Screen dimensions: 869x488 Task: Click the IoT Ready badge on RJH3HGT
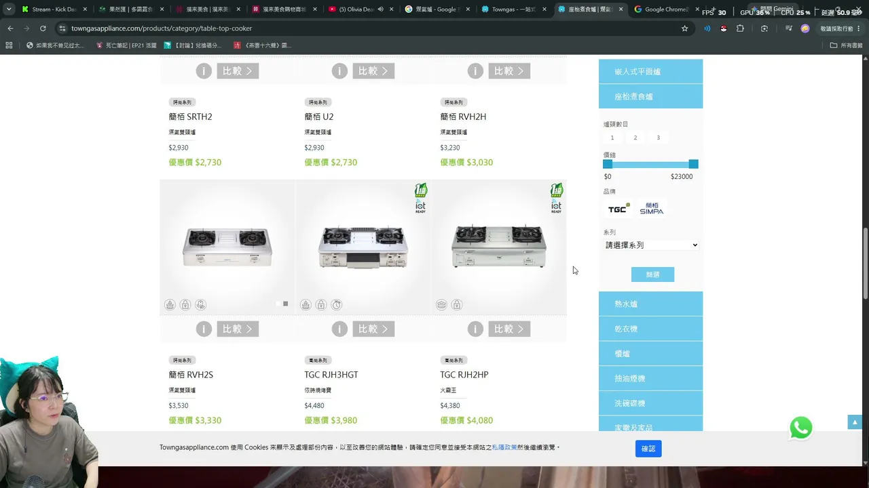coord(421,206)
